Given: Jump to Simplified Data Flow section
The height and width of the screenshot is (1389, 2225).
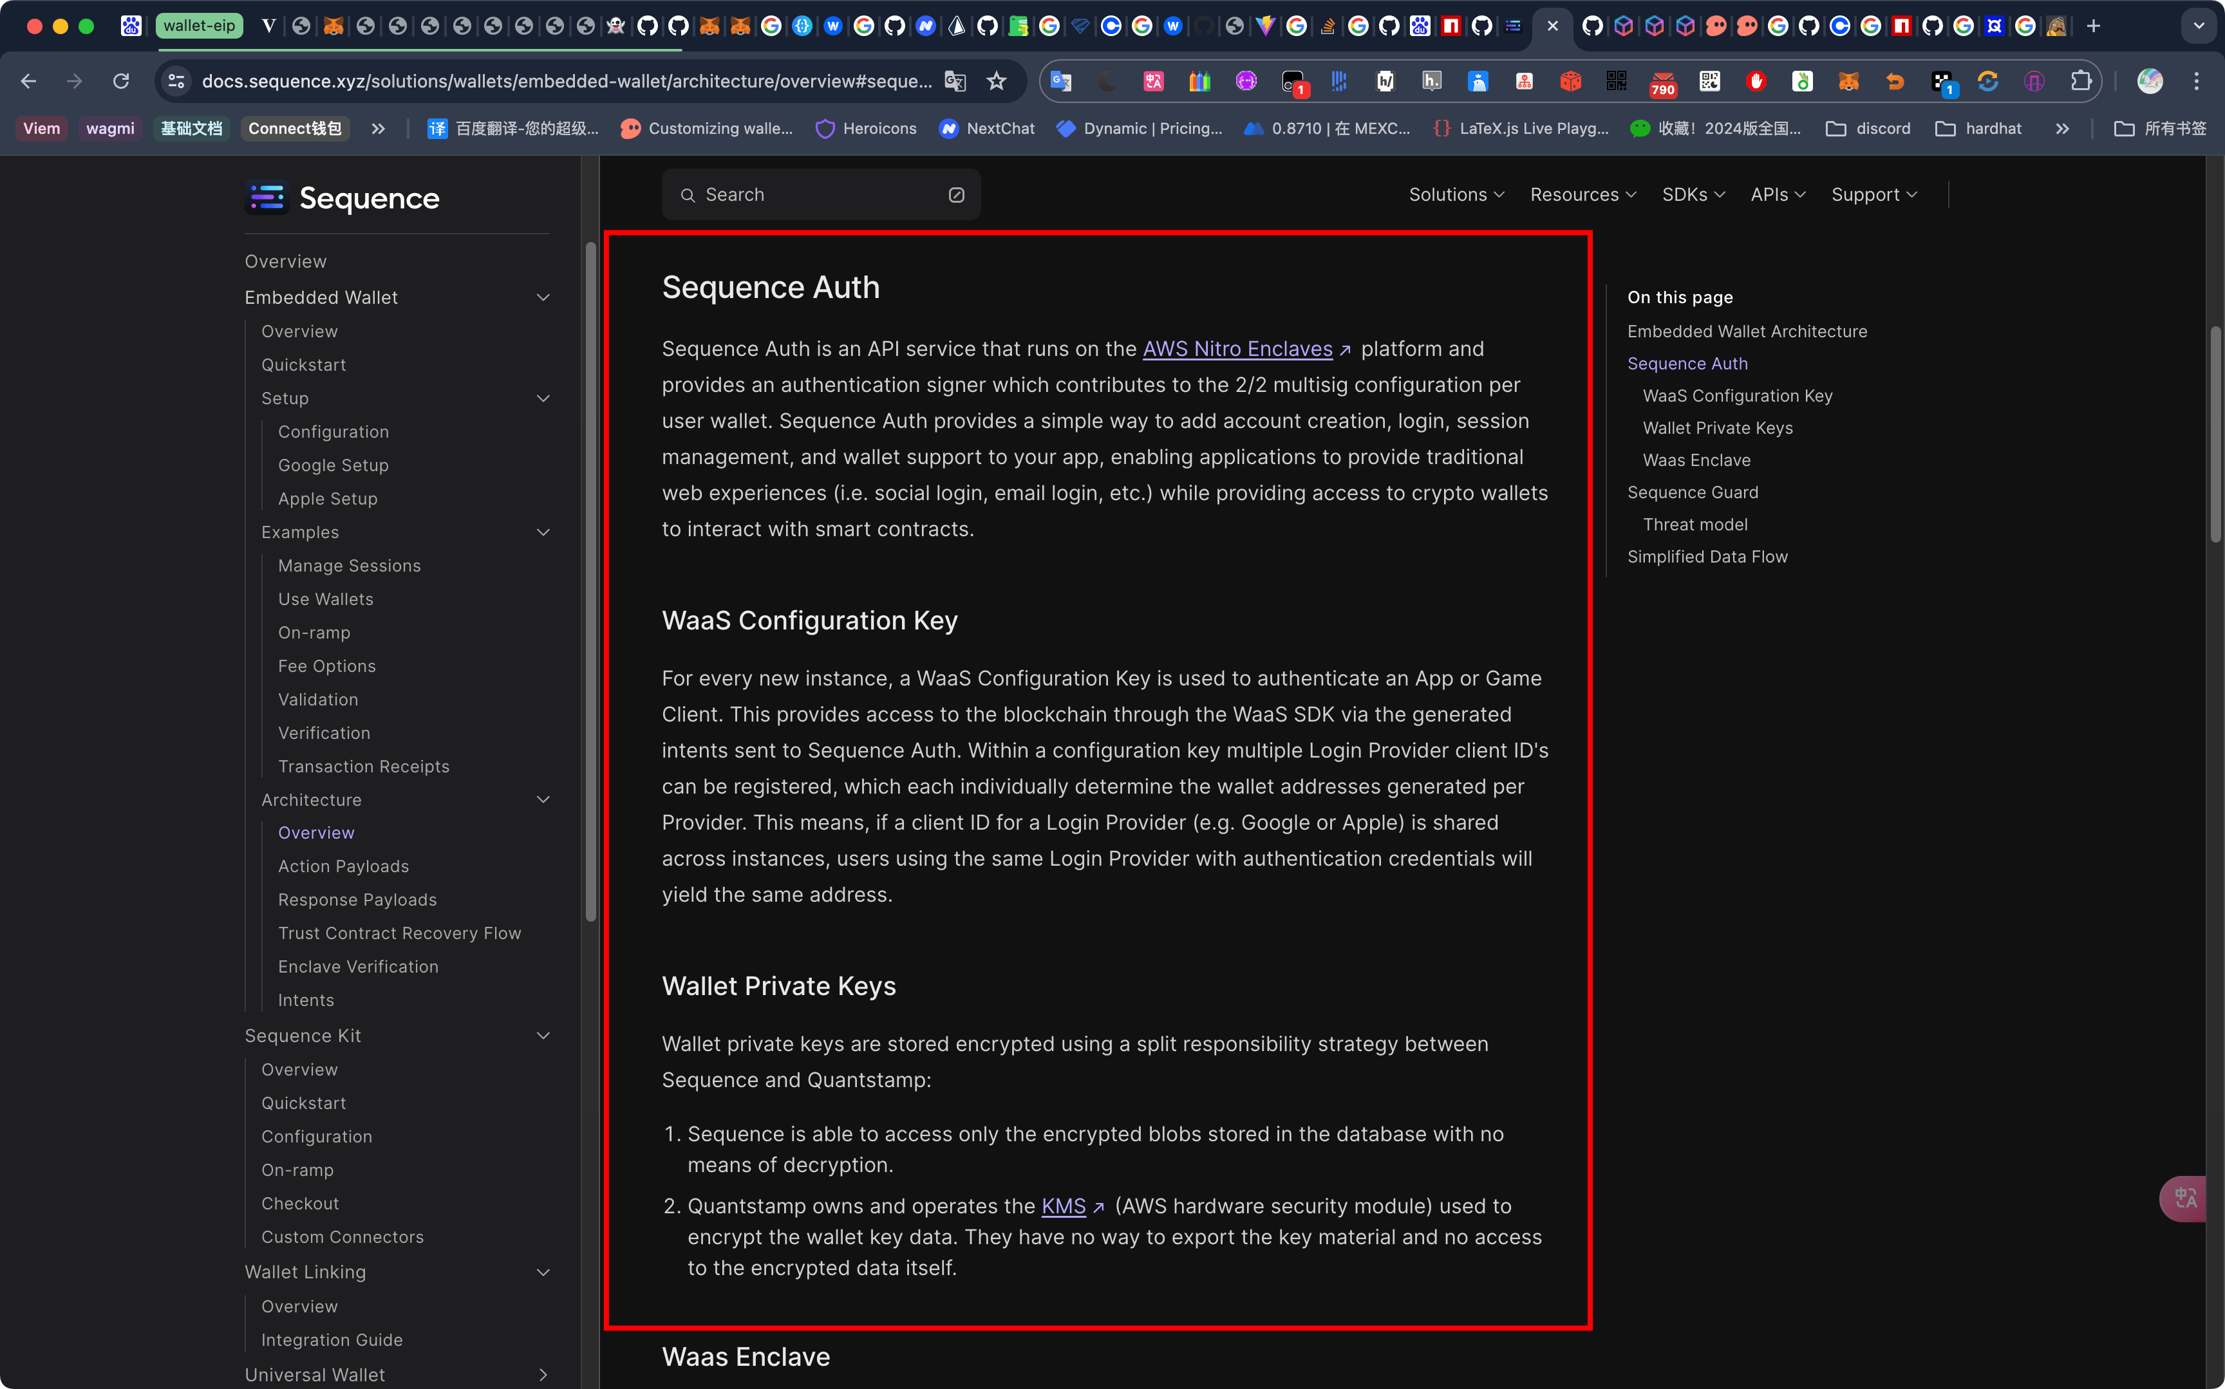Looking at the screenshot, I should point(1707,557).
